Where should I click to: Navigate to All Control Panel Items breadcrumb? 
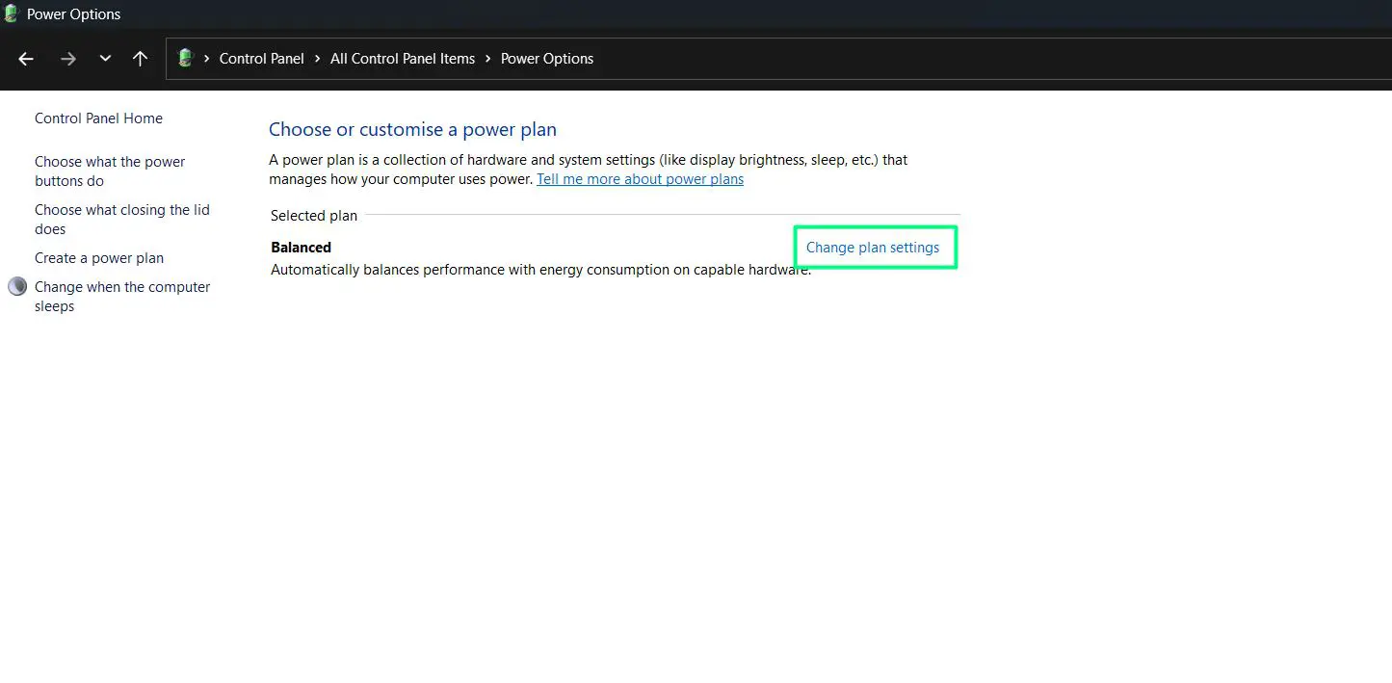tap(402, 59)
